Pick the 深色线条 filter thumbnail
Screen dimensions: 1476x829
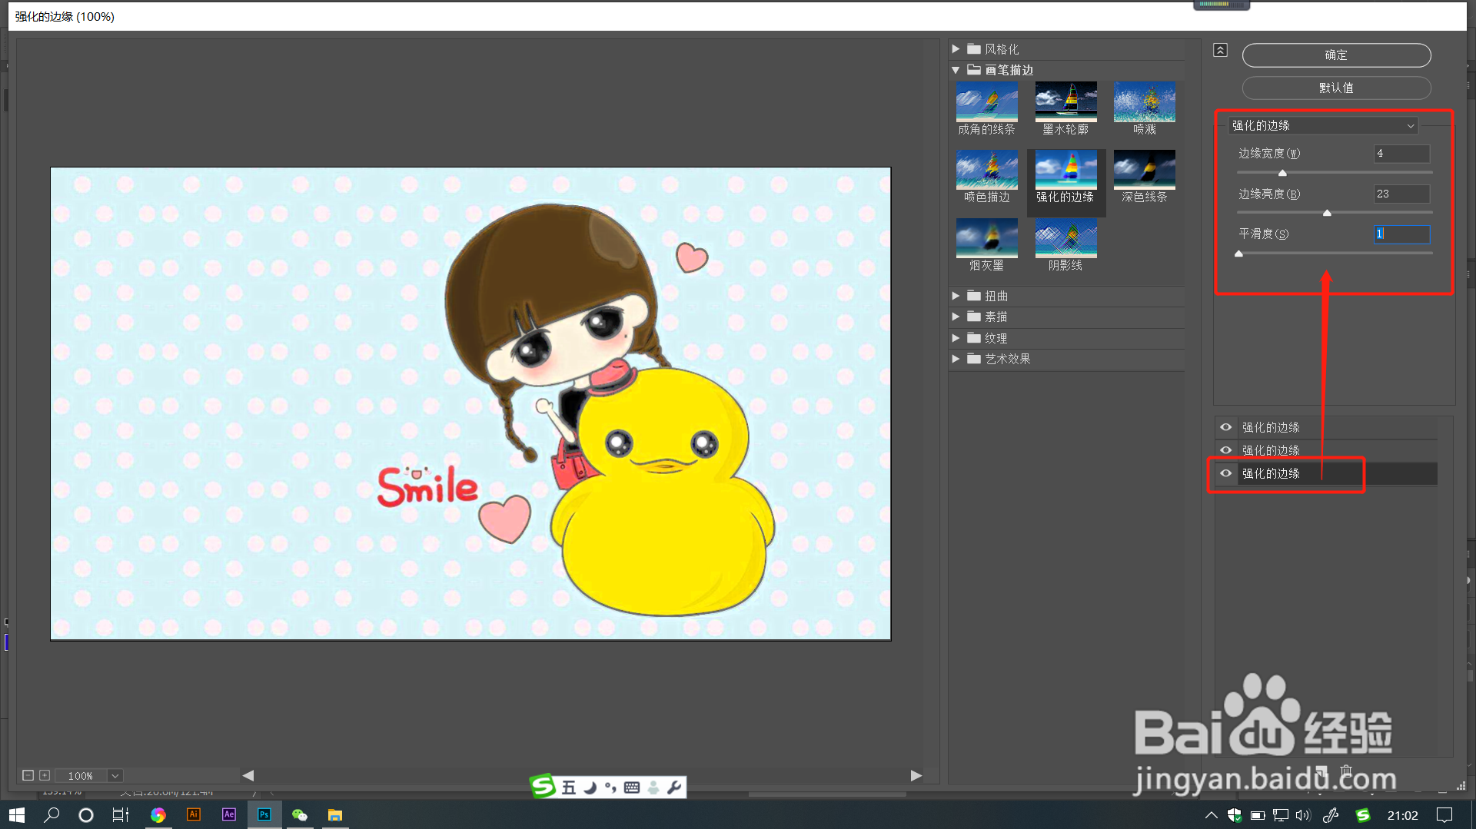coord(1144,170)
